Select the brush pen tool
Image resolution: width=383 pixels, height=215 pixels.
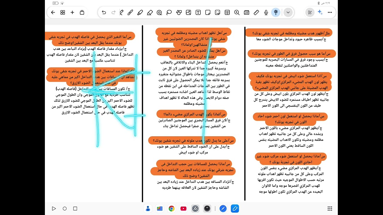[x=130, y=13]
